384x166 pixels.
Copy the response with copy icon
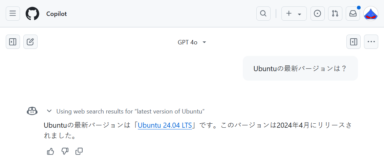(79, 151)
